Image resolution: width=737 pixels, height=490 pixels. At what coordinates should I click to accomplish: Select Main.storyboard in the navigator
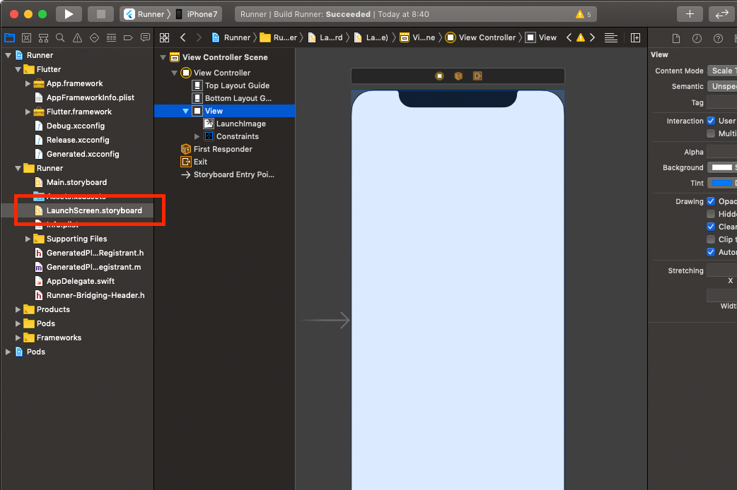click(x=76, y=182)
